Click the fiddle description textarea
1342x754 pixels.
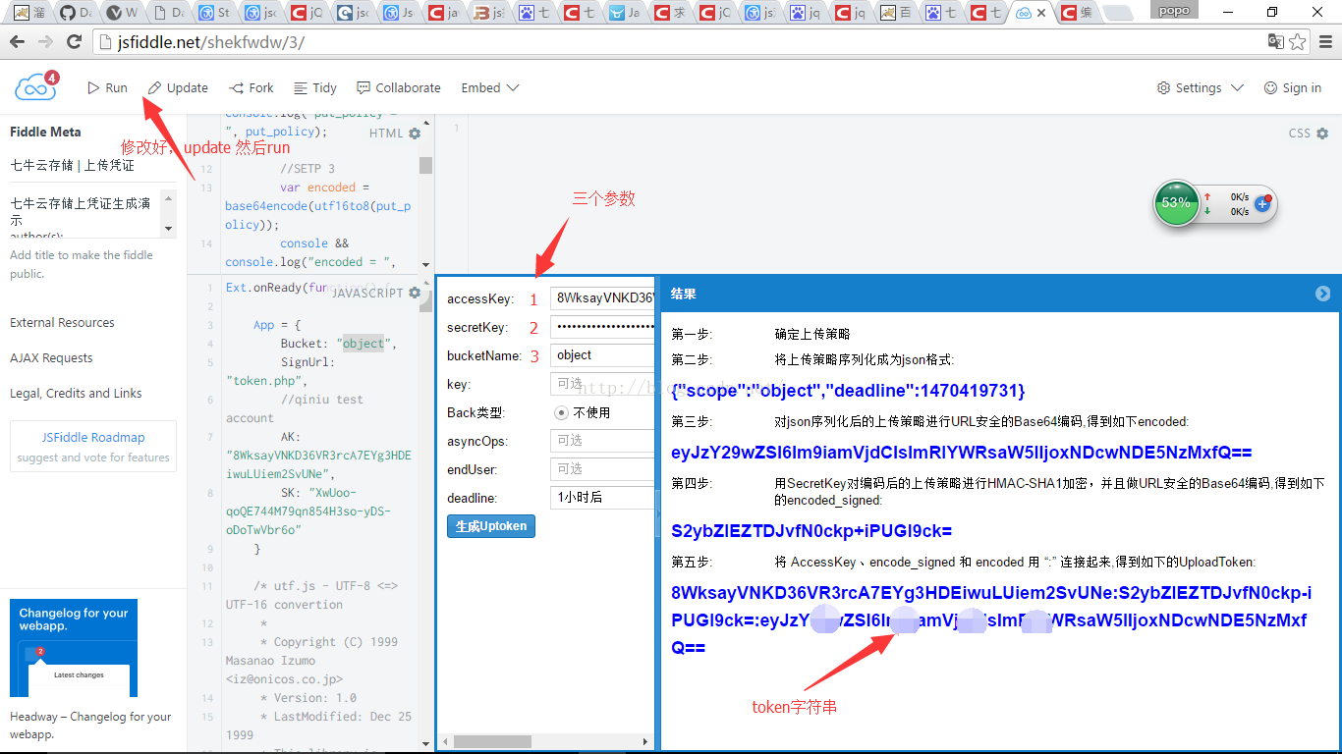point(85,213)
